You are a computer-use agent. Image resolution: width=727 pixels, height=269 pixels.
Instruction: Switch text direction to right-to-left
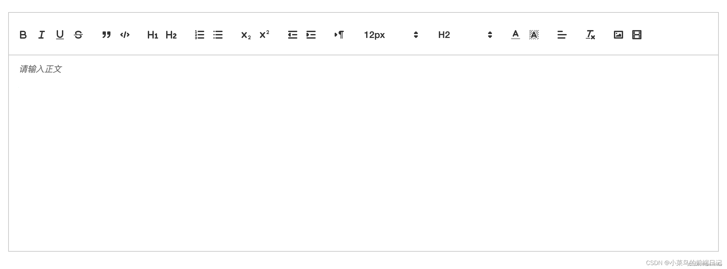[339, 35]
